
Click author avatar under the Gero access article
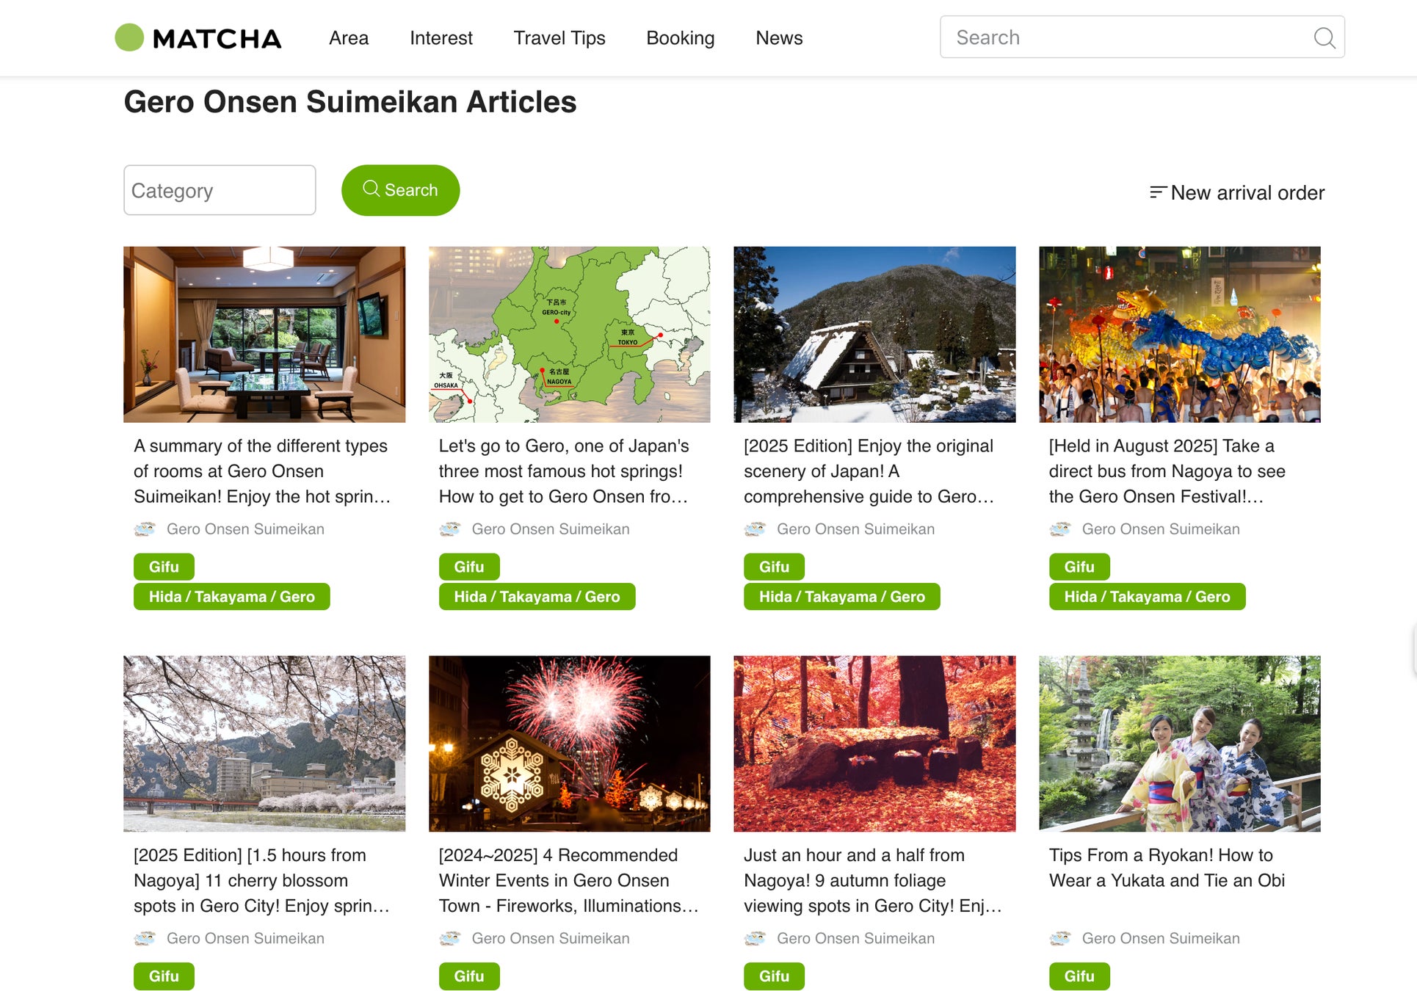450,529
